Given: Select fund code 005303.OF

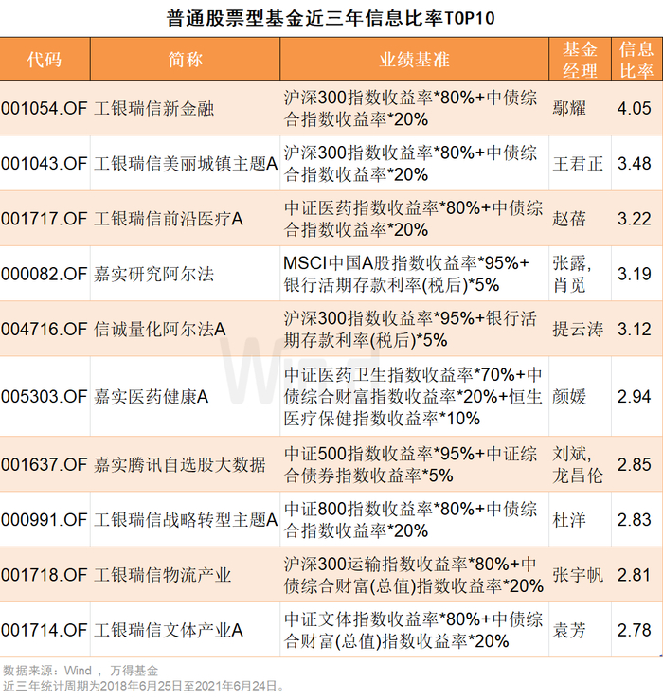Looking at the screenshot, I should (45, 397).
